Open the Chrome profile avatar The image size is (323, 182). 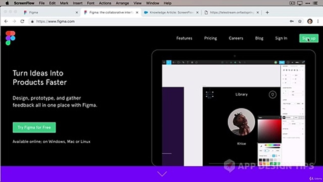[310, 21]
